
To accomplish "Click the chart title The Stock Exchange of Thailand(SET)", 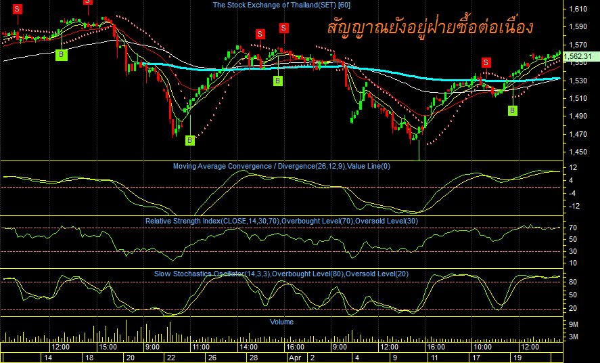I will click(x=281, y=5).
